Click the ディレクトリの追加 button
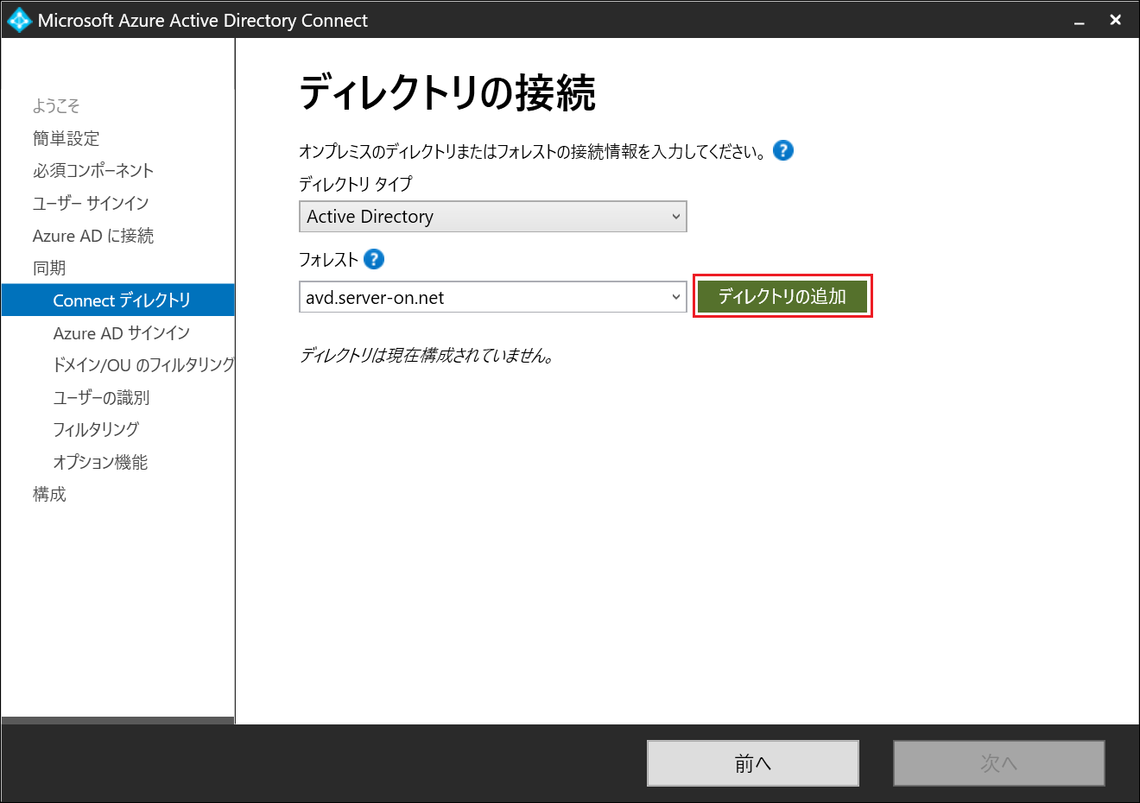 (782, 296)
